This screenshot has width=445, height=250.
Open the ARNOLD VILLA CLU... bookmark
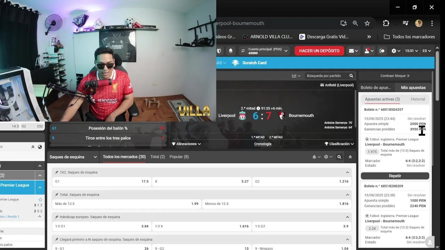click(267, 37)
